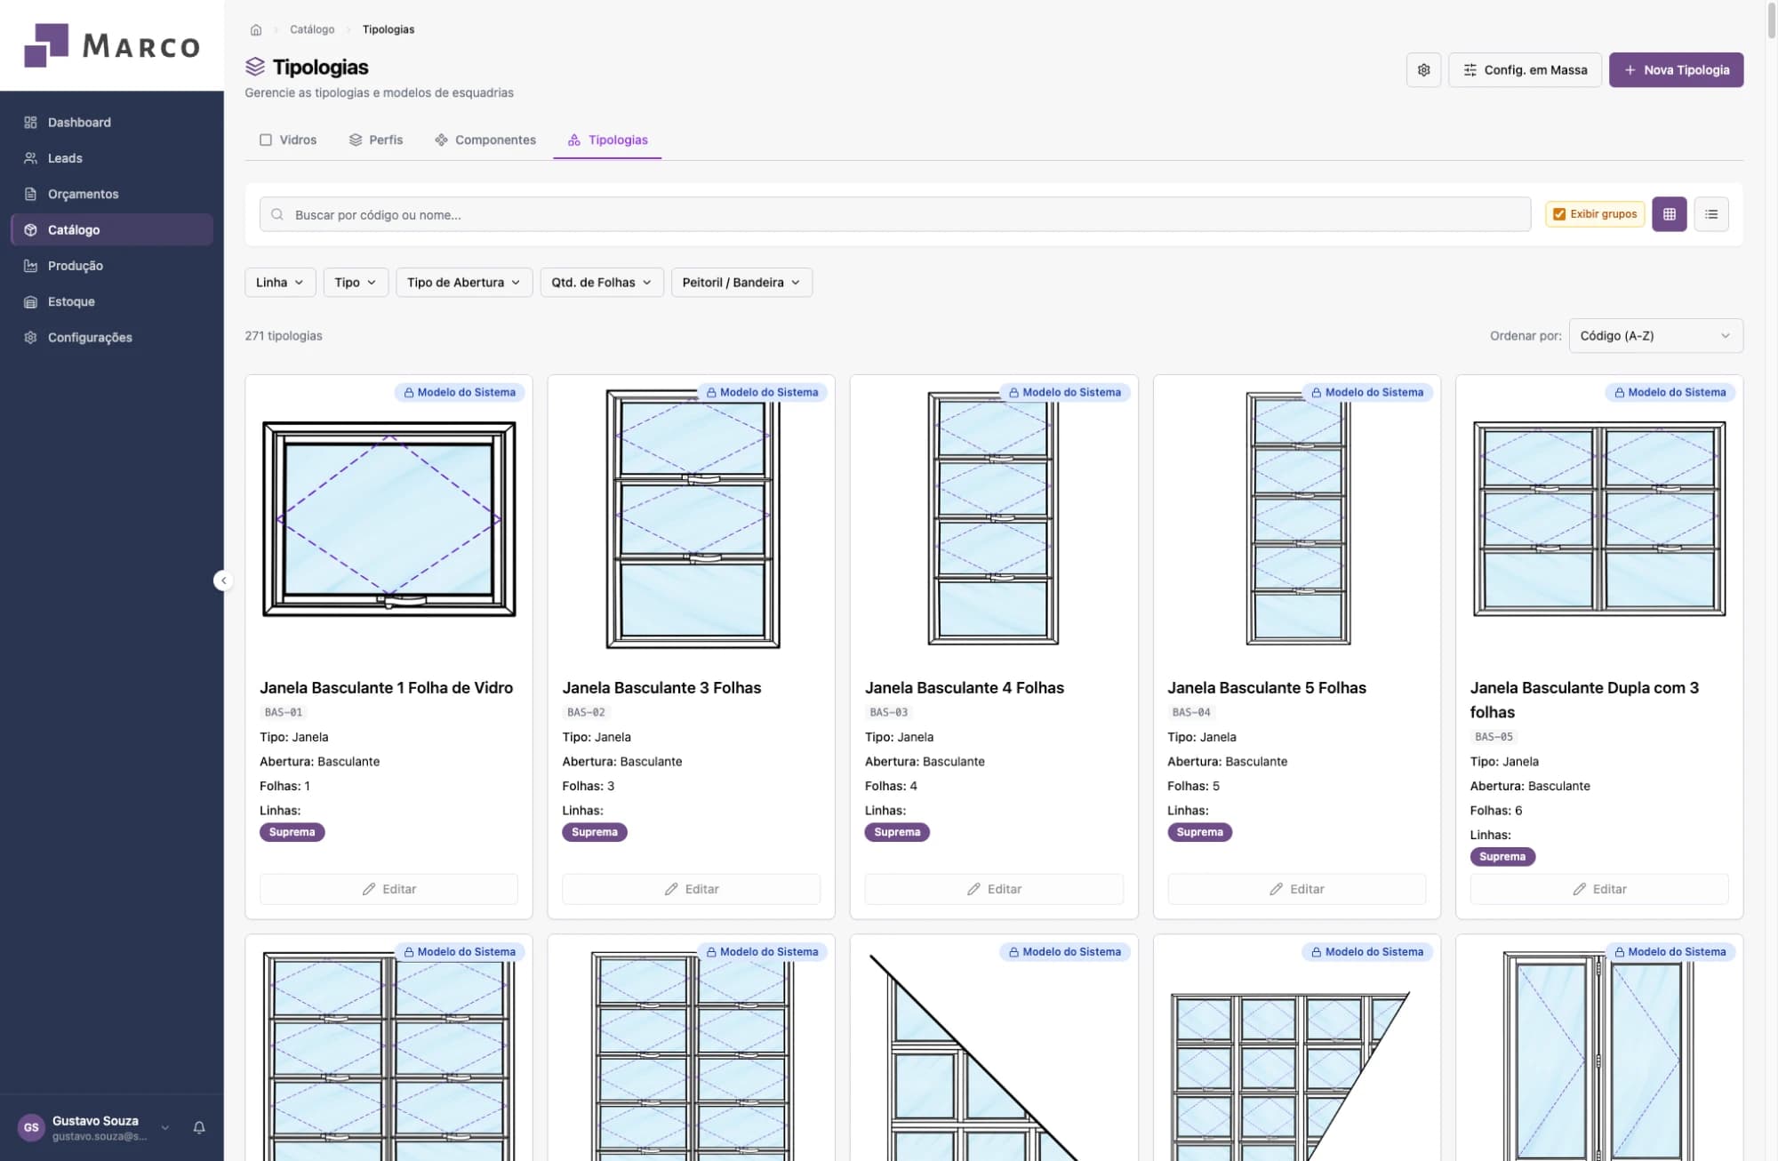
Task: Click the Marco logo
Action: click(112, 45)
